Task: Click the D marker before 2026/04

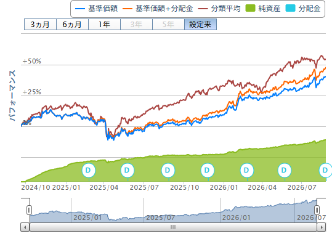Action: tap(246, 170)
